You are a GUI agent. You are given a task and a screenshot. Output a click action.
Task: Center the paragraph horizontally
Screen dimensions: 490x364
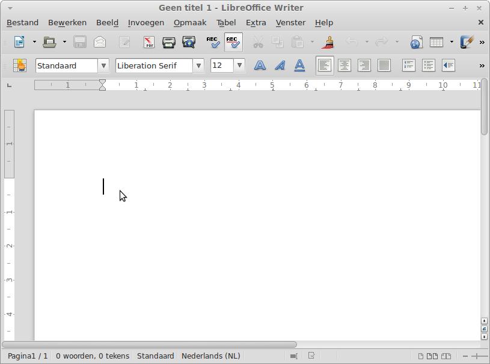(x=345, y=65)
